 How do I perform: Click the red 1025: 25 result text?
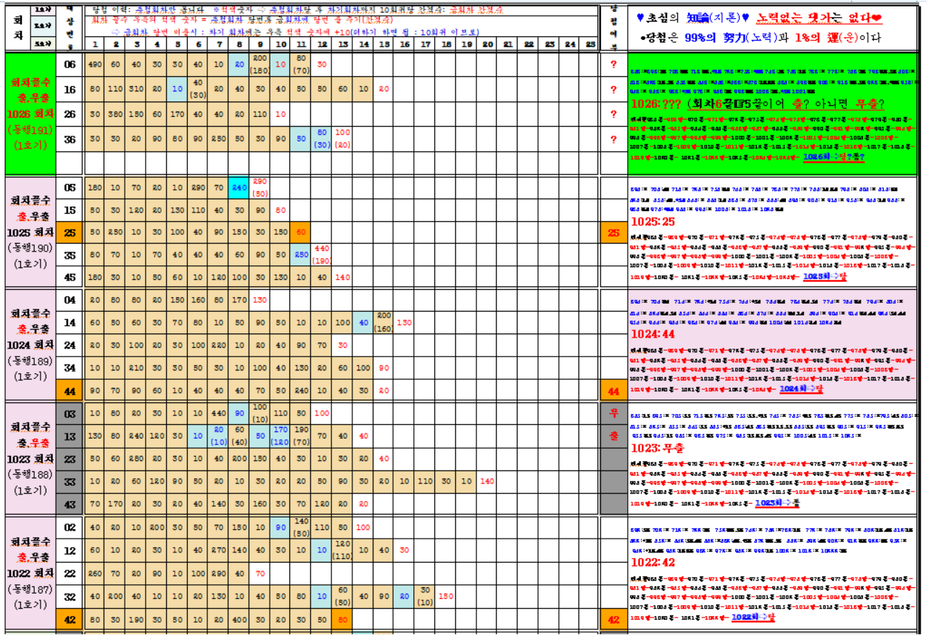point(654,220)
